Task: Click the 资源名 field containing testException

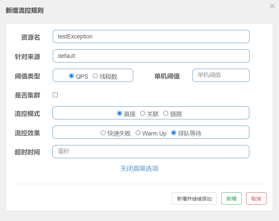Action: tap(151, 37)
